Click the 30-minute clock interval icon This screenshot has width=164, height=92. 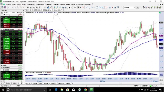click(160, 7)
